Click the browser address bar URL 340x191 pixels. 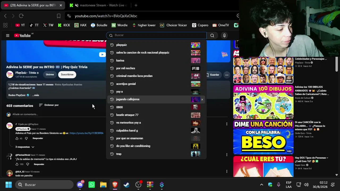106,16
